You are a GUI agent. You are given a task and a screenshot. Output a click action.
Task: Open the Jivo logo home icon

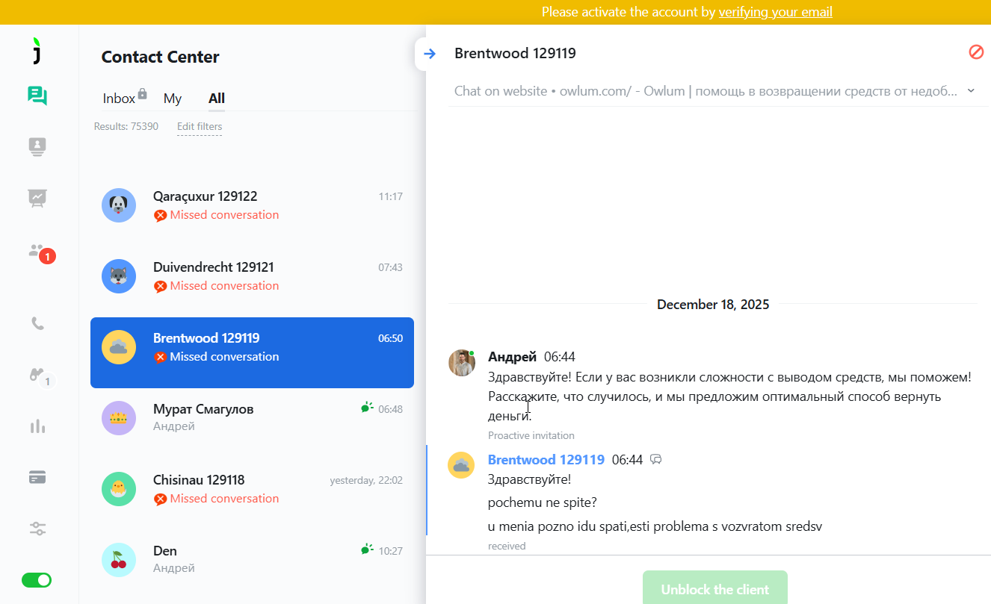click(37, 50)
